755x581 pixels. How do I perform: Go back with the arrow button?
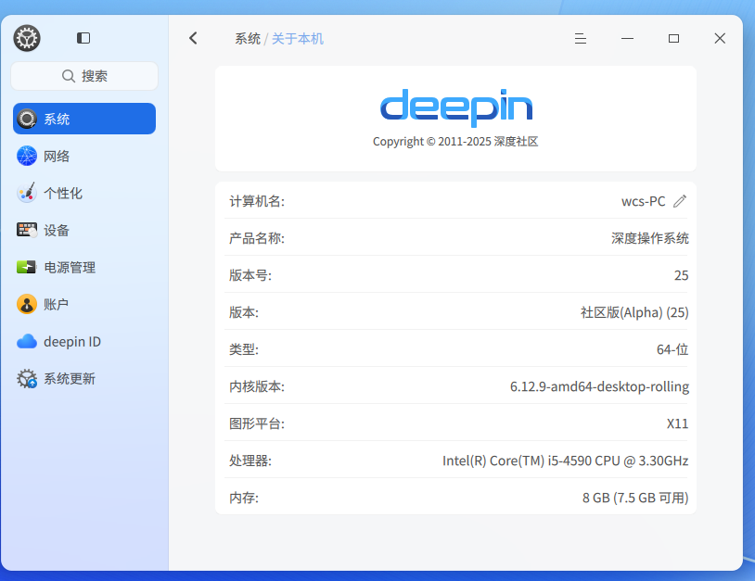pyautogui.click(x=194, y=38)
